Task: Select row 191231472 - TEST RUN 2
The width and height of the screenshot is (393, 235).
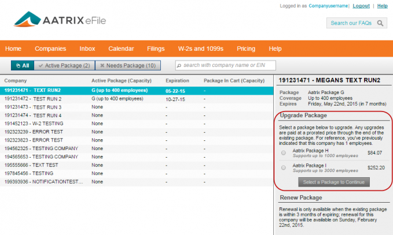Action: click(137, 99)
